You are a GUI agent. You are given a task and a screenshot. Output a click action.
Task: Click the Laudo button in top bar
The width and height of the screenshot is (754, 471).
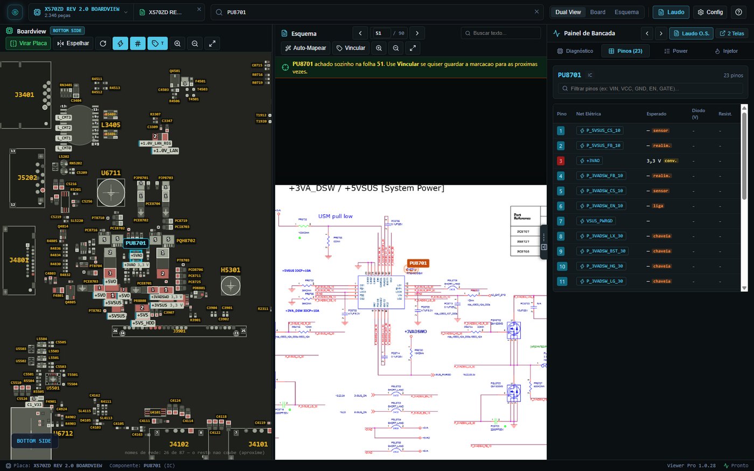coord(671,12)
